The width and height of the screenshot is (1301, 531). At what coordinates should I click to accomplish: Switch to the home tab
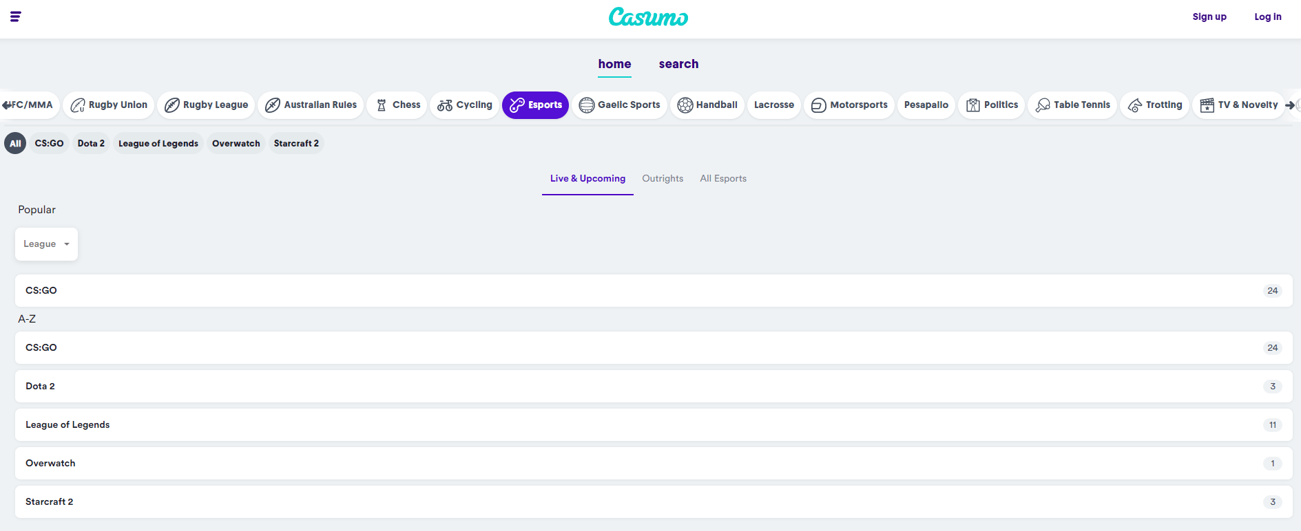pos(614,64)
